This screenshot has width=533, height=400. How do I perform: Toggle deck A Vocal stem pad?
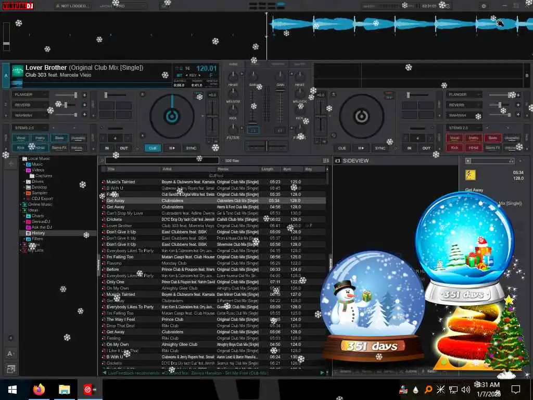21,137
